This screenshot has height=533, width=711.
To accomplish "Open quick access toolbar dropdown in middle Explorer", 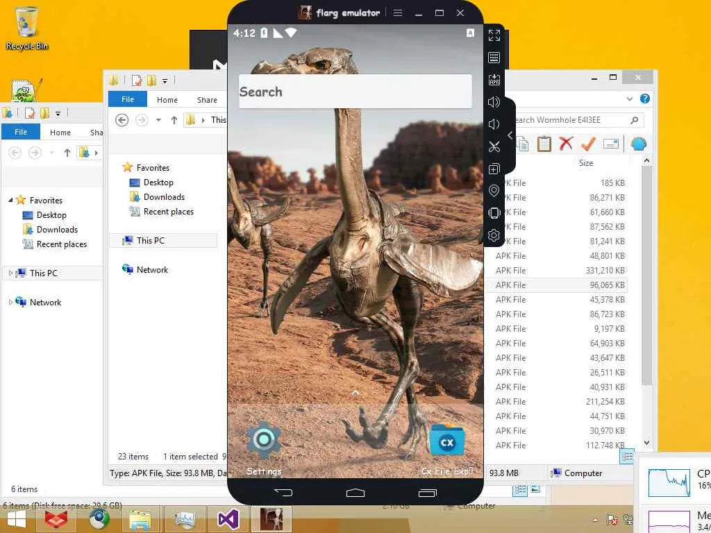I will 165,81.
